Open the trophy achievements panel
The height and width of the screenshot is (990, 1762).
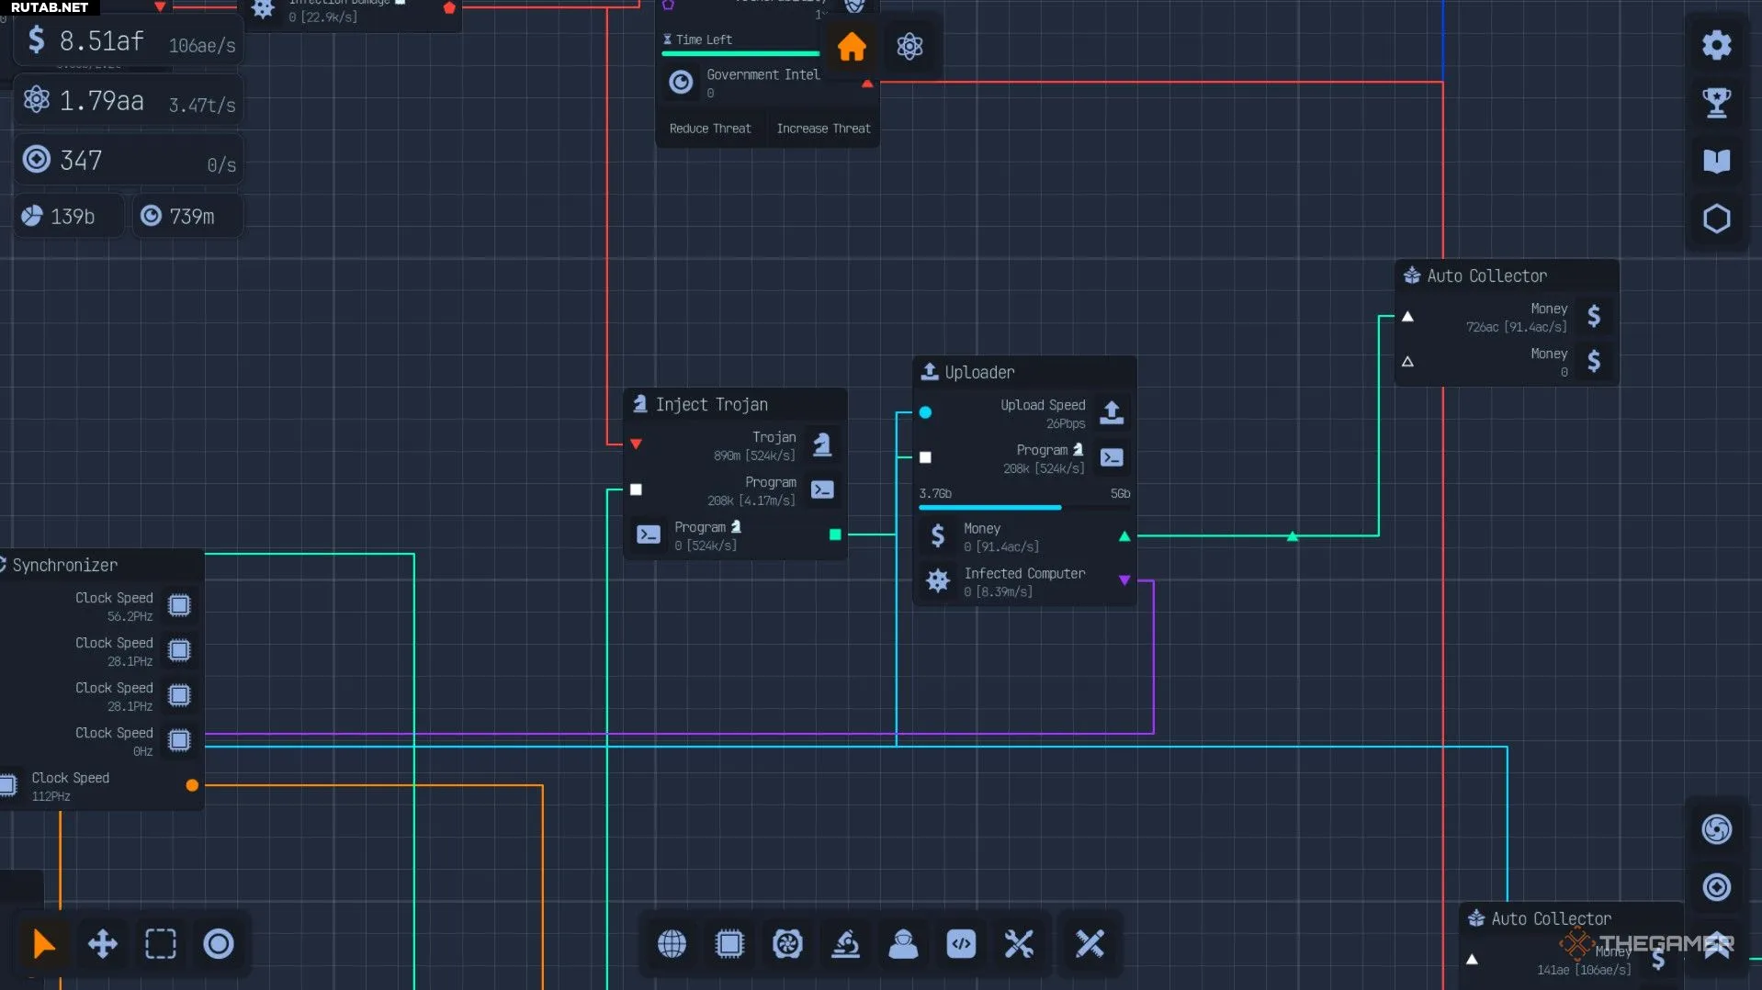(1716, 103)
